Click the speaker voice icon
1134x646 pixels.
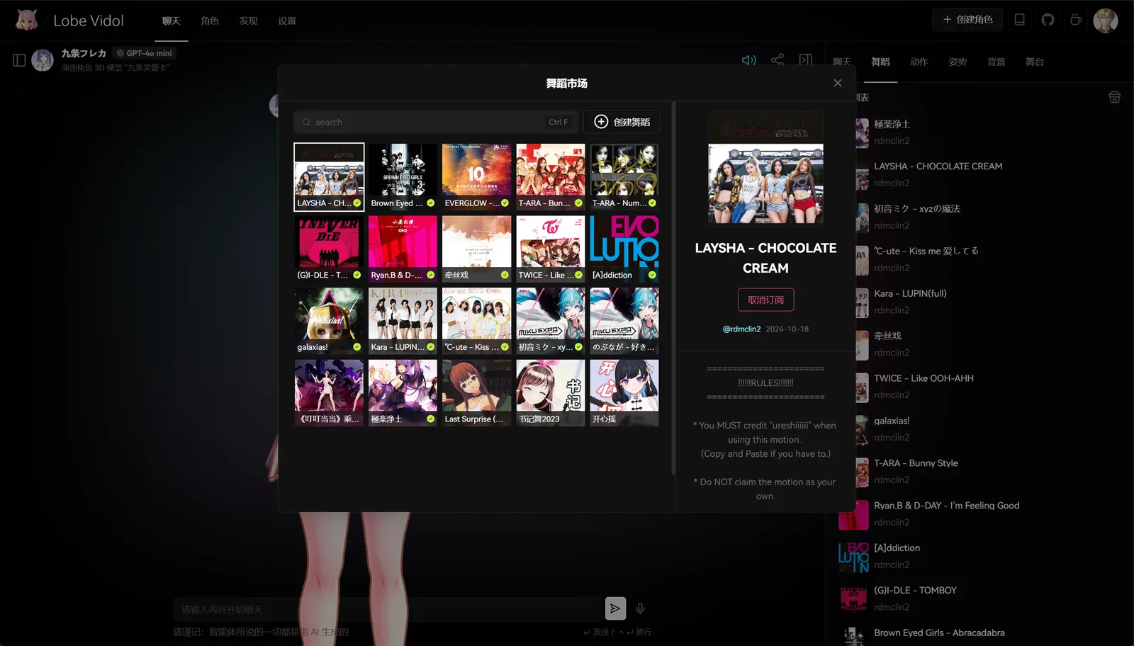748,60
